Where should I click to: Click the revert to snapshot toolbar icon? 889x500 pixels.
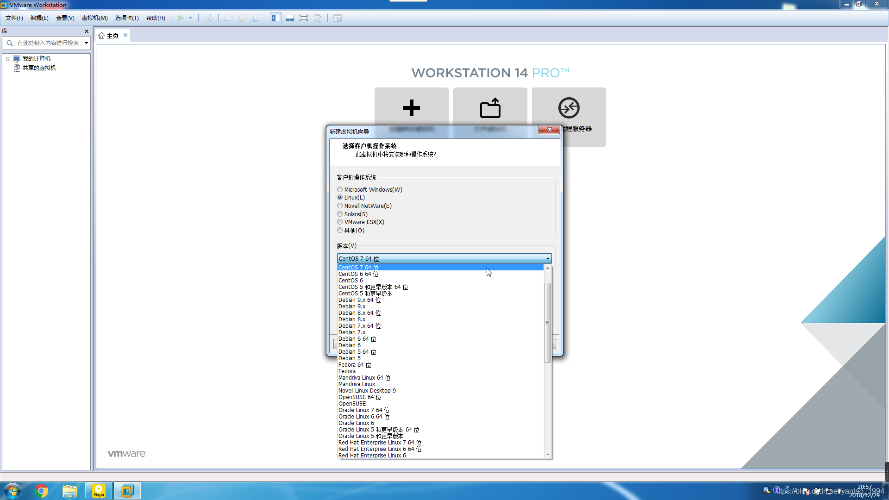(x=242, y=18)
